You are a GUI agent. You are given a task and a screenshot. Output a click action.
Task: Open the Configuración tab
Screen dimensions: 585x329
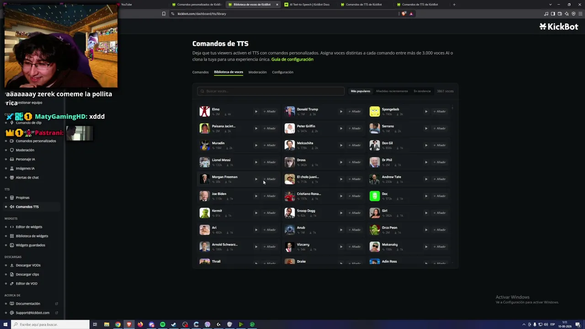282,72
